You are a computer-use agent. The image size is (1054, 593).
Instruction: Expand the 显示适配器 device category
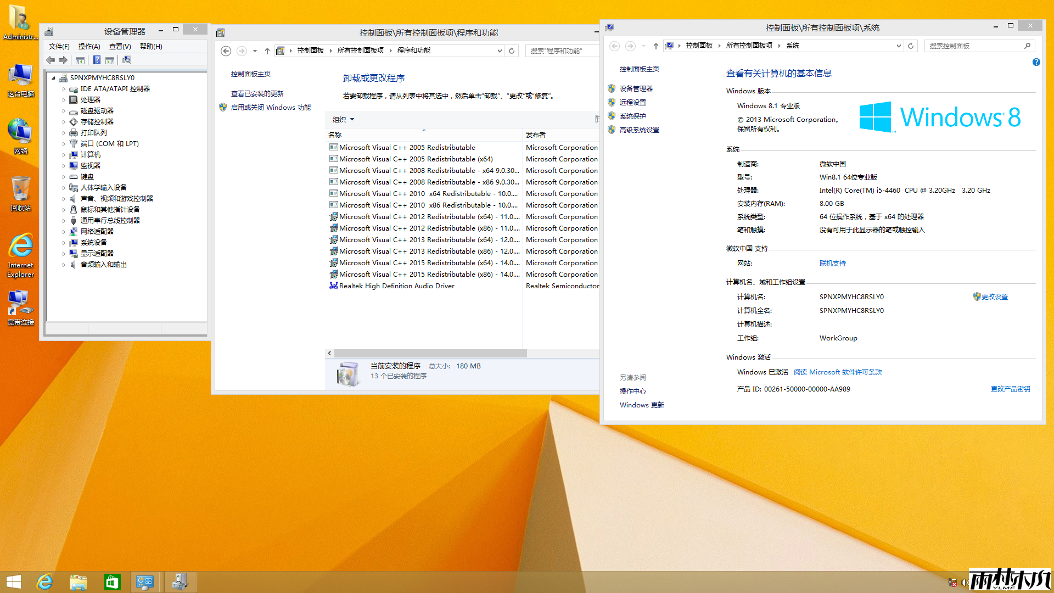(x=64, y=254)
